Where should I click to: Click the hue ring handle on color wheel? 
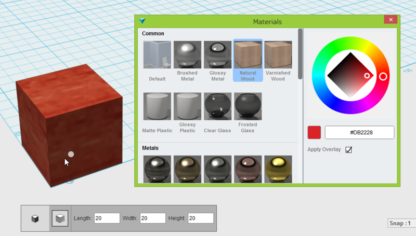[383, 76]
